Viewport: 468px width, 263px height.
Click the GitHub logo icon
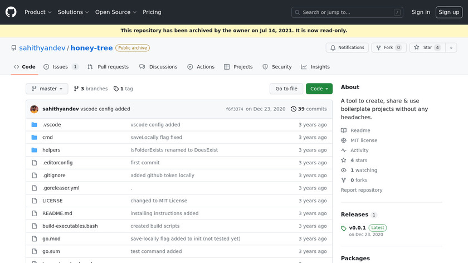click(x=11, y=12)
